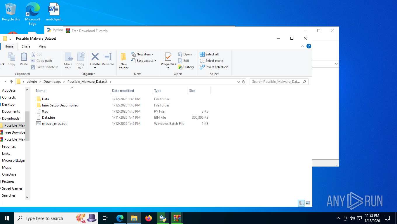Click navigation pane scroll down arrow

pos(27,197)
